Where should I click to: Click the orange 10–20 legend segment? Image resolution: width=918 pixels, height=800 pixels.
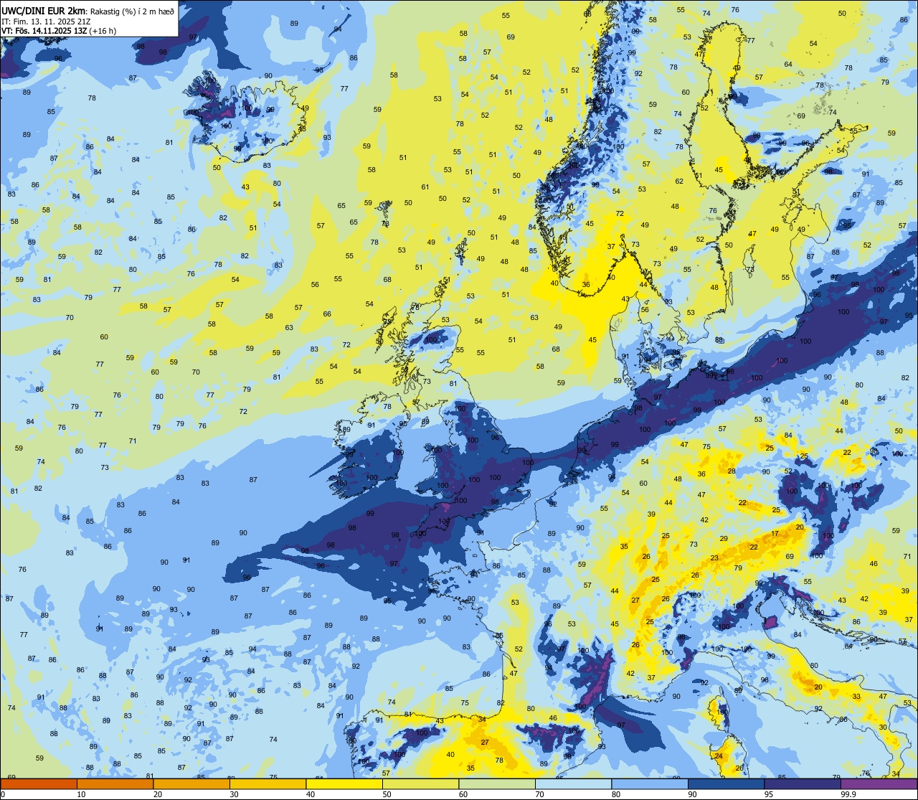[115, 783]
